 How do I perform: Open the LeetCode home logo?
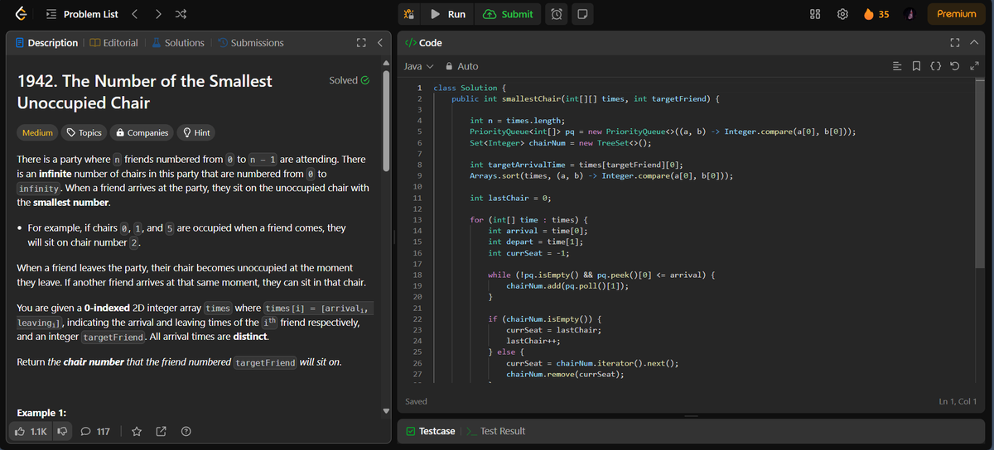(x=20, y=14)
